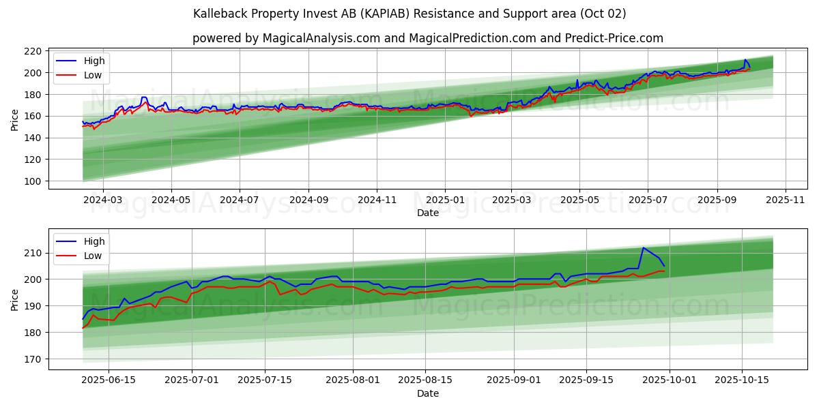
Task: Click the chart title mentioning Kalleback Property Invest
Action: (409, 14)
